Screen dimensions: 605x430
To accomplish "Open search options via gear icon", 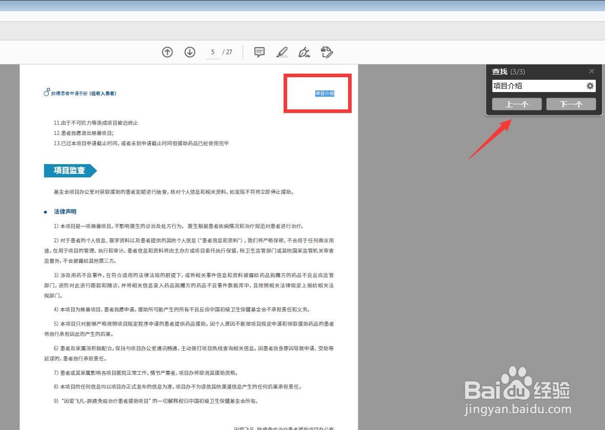I will coord(590,86).
